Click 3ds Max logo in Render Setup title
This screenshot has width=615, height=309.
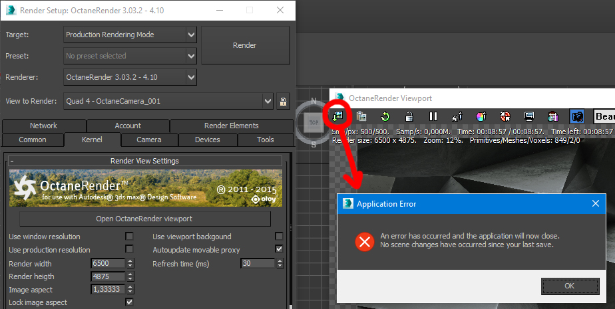tap(11, 10)
